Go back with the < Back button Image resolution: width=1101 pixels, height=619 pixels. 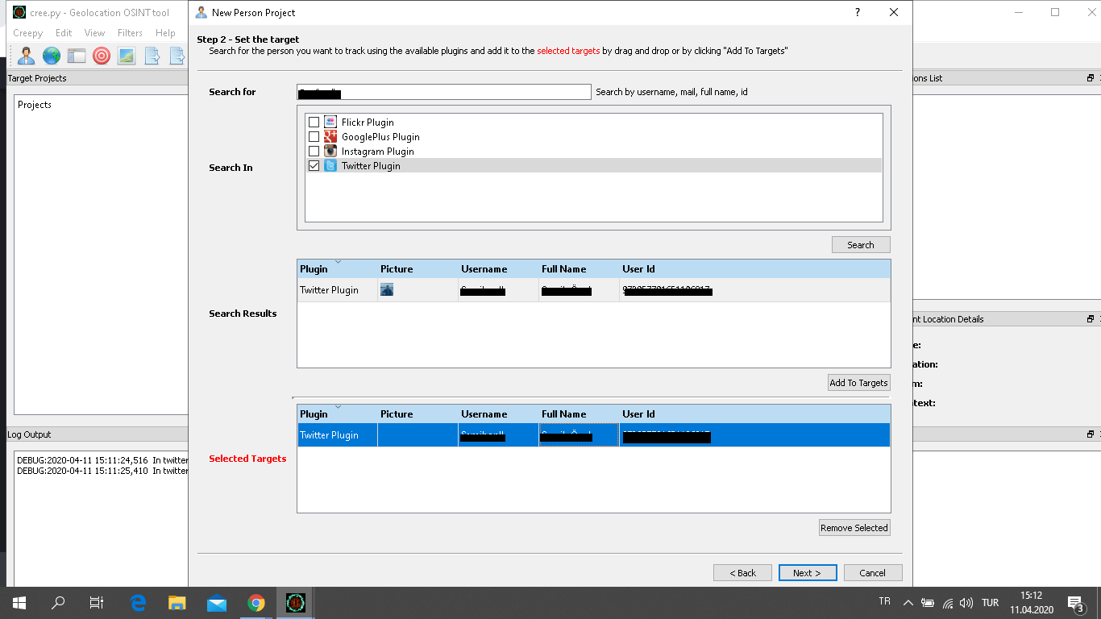tap(742, 573)
